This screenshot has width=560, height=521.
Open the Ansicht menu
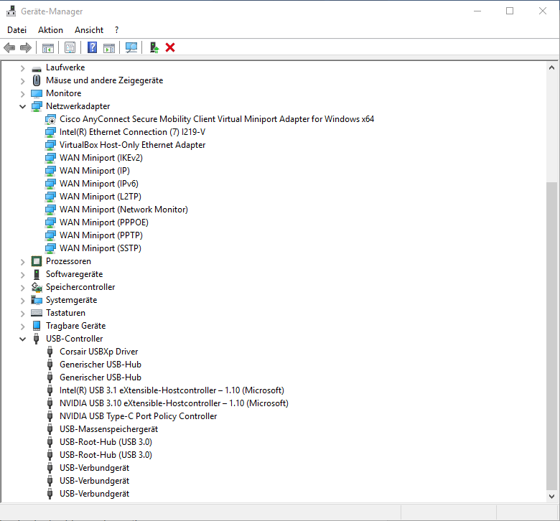click(x=89, y=30)
